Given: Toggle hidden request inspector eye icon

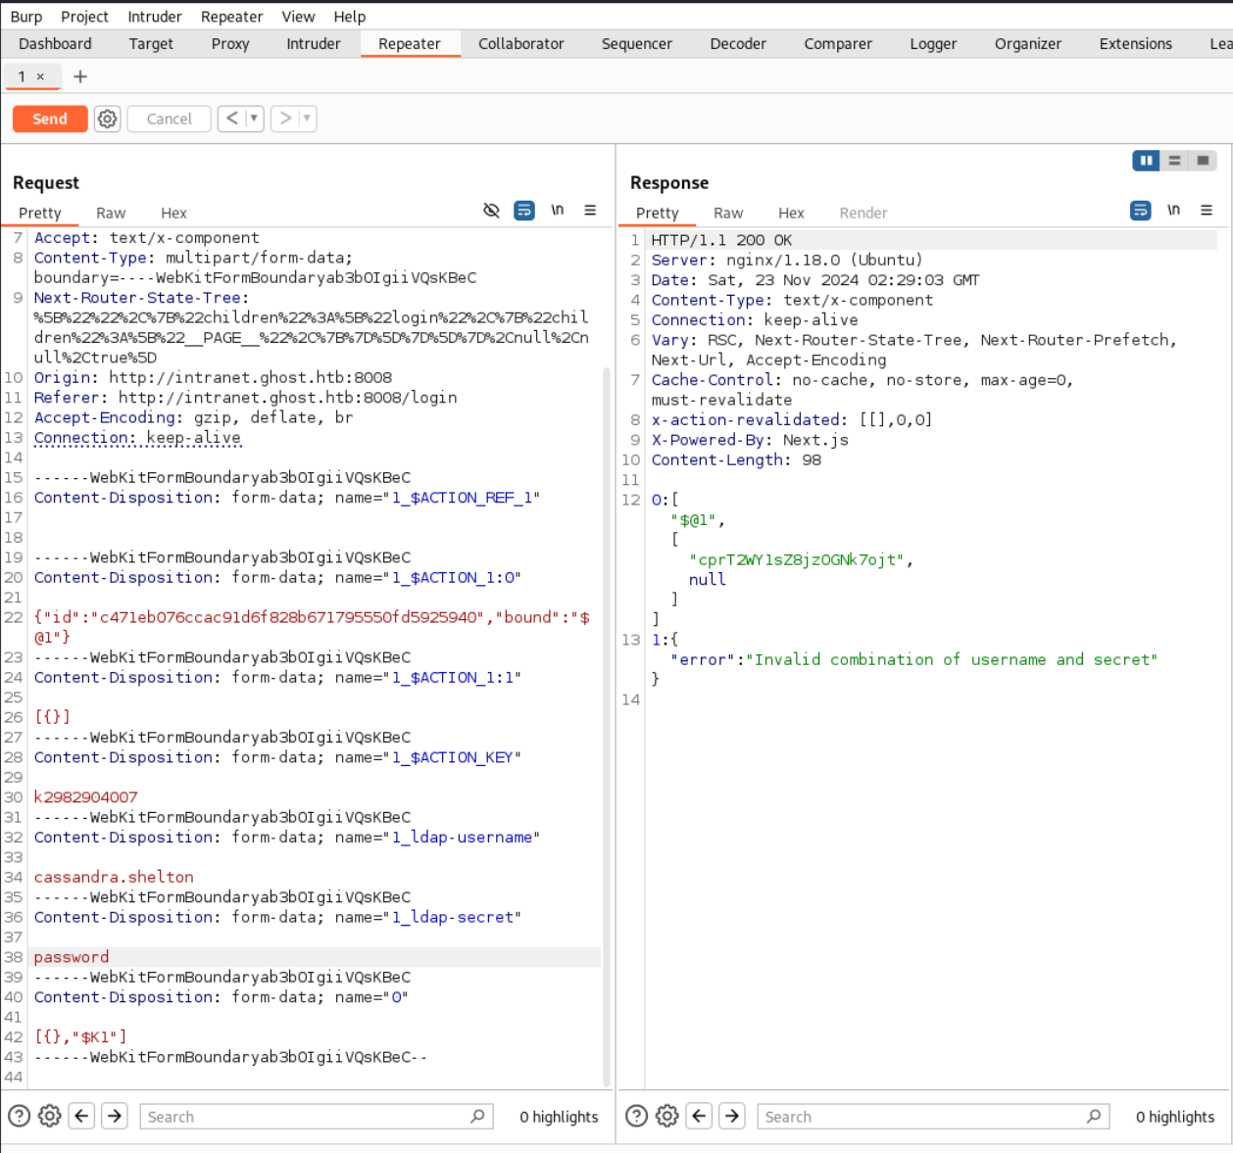Looking at the screenshot, I should coord(491,211).
